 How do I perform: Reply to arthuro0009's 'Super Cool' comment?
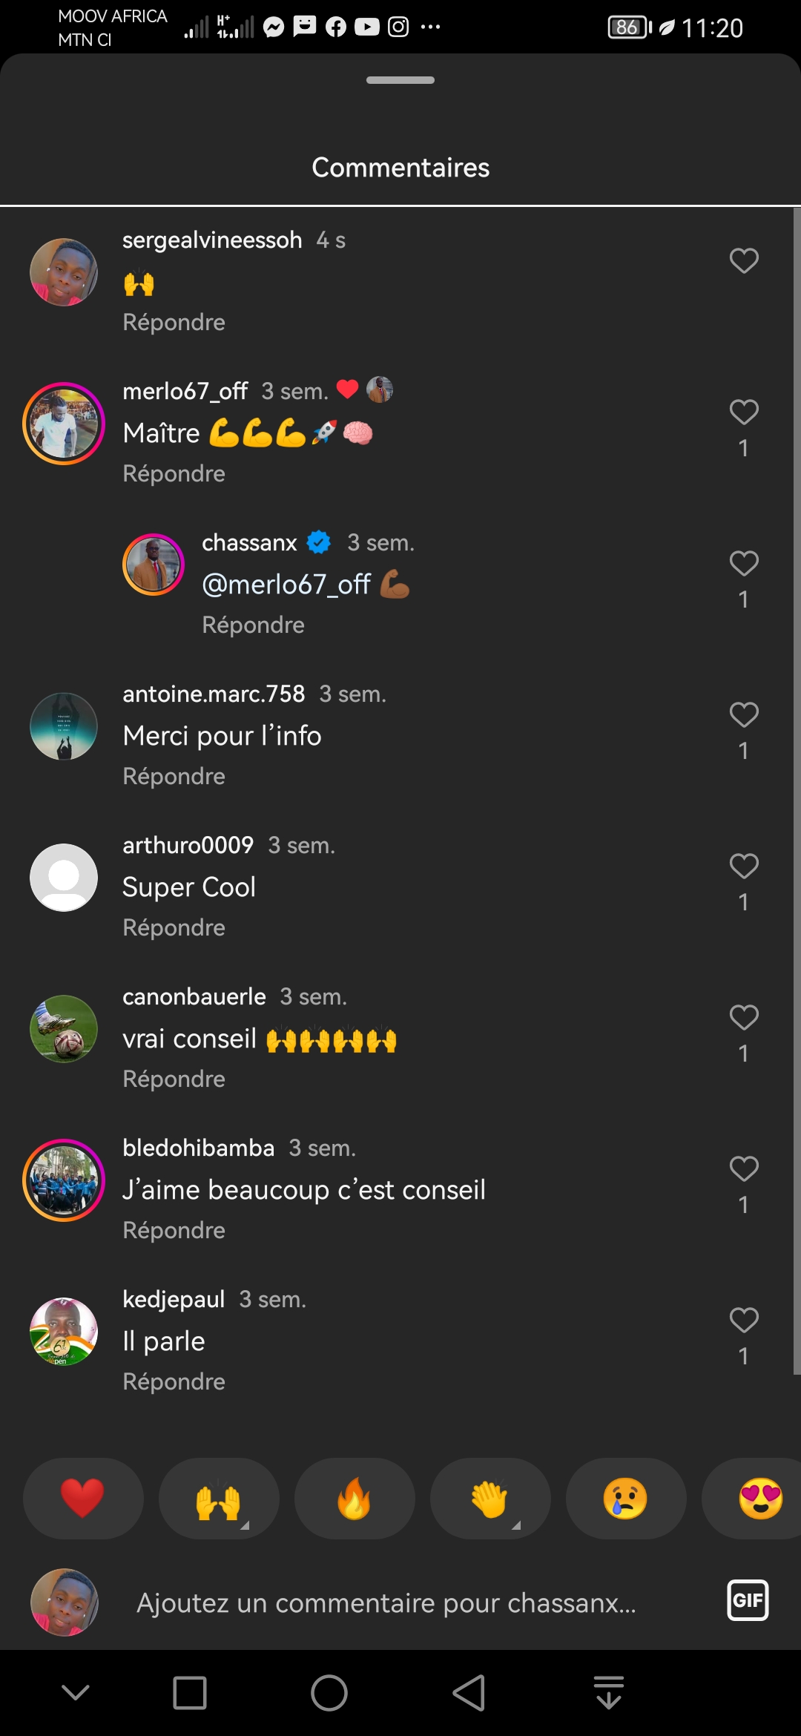[174, 927]
